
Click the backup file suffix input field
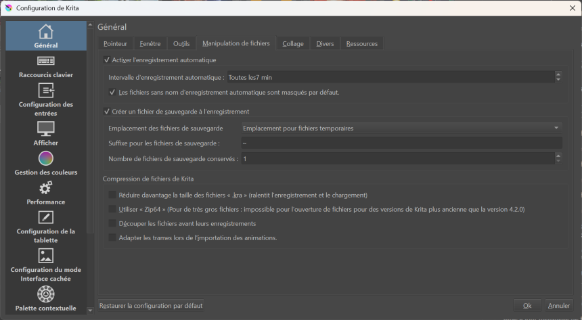tap(401, 143)
